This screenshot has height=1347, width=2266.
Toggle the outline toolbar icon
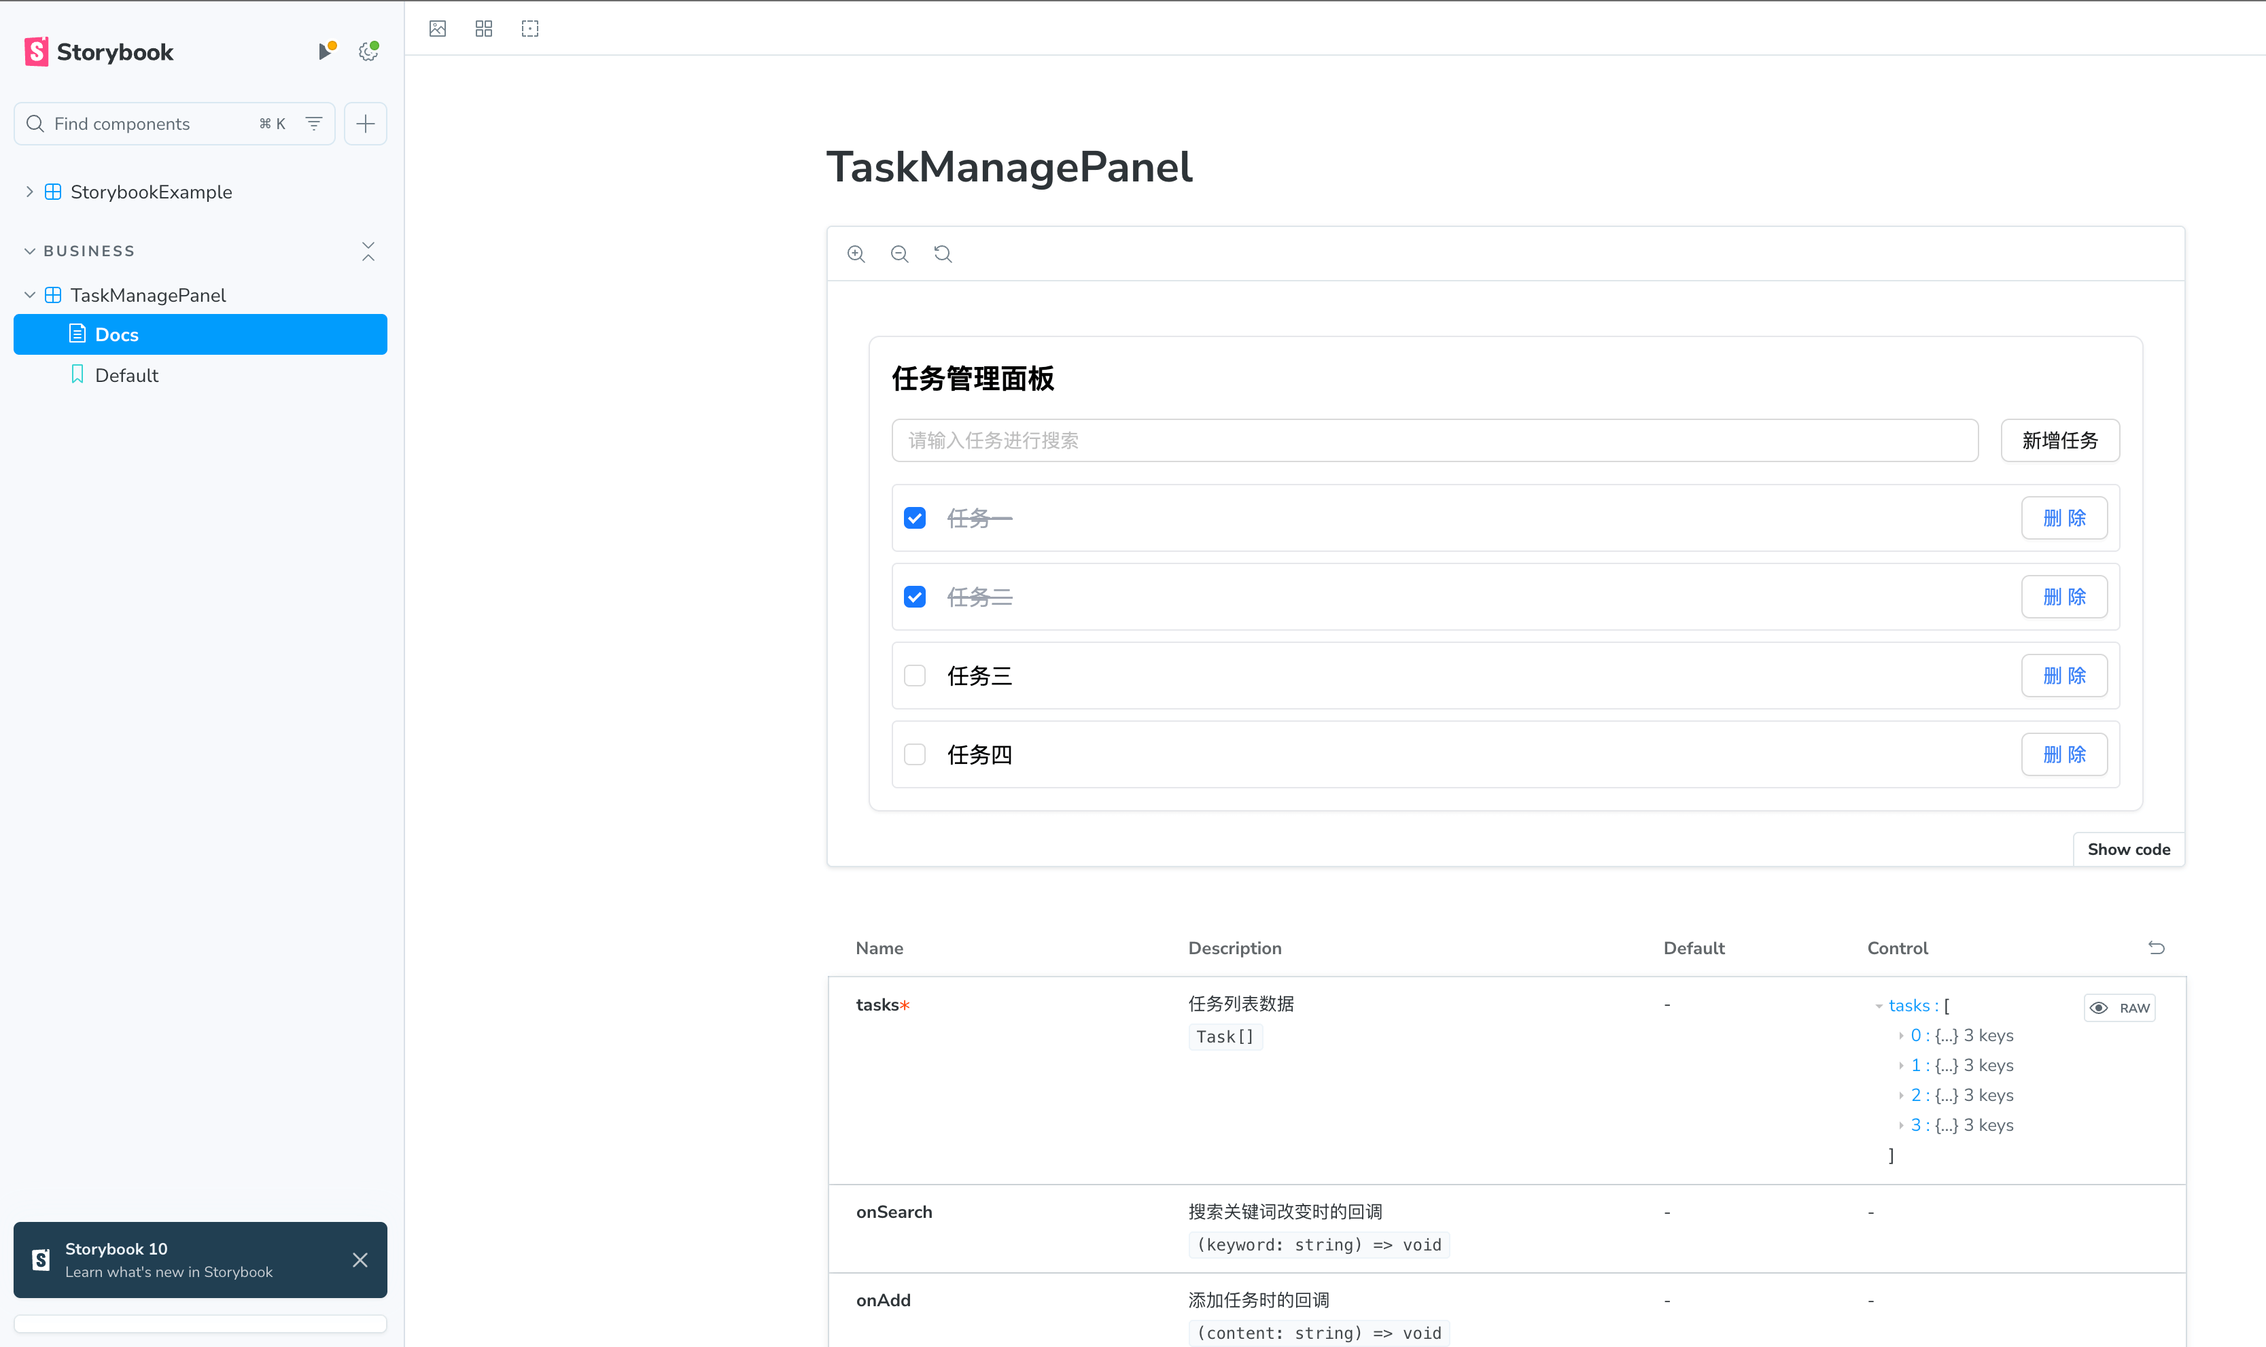coord(530,29)
